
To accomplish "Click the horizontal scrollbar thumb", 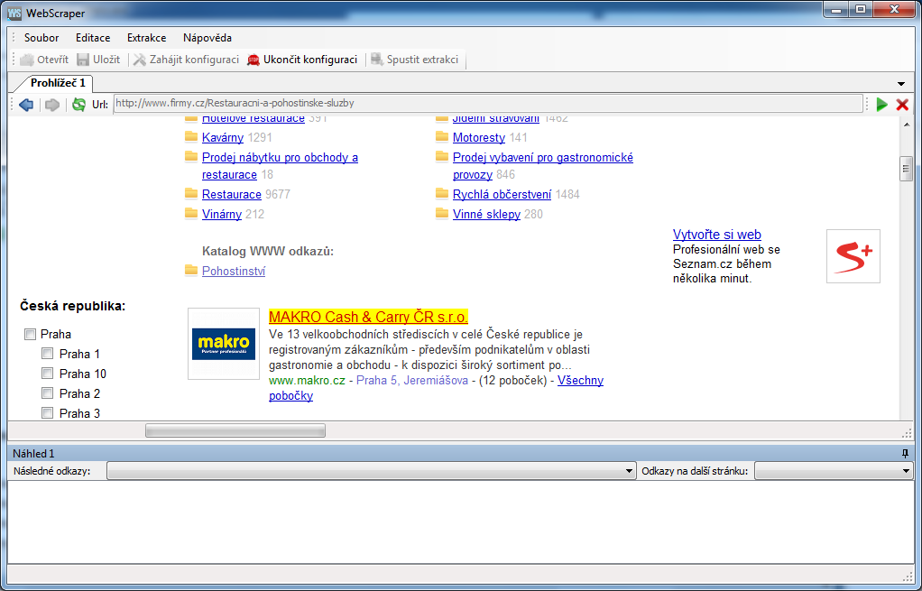I will [235, 431].
